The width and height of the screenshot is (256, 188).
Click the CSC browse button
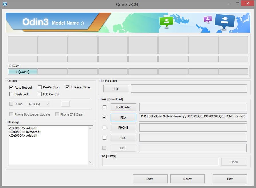tap(123, 138)
